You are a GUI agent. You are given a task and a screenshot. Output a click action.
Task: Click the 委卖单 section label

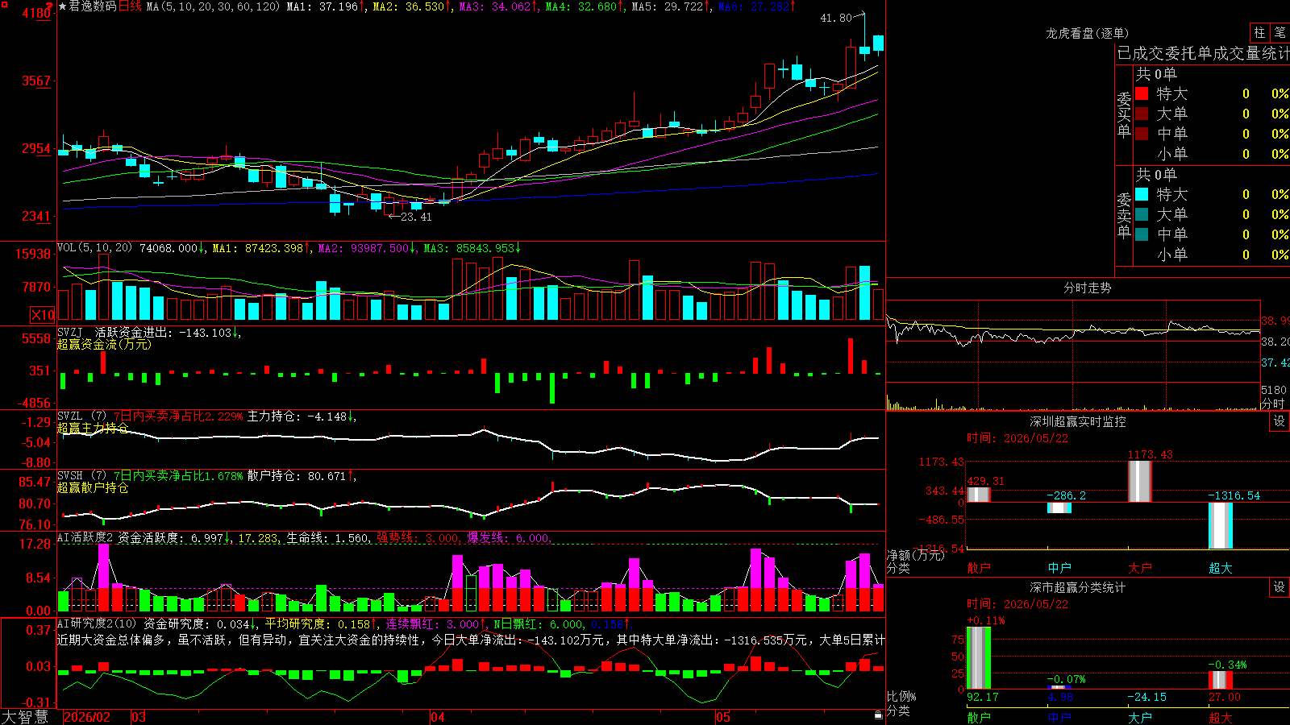(x=1124, y=215)
